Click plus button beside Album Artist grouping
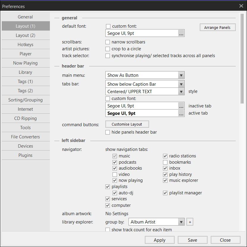The image size is (247, 247). (x=190, y=222)
